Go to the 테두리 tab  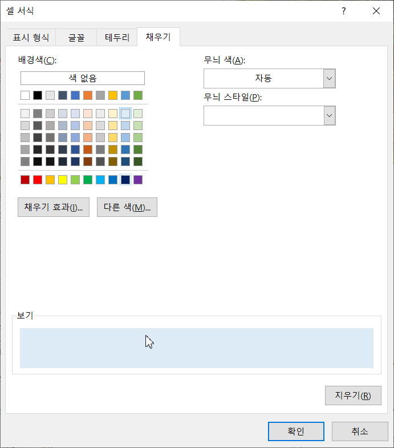tap(117, 37)
